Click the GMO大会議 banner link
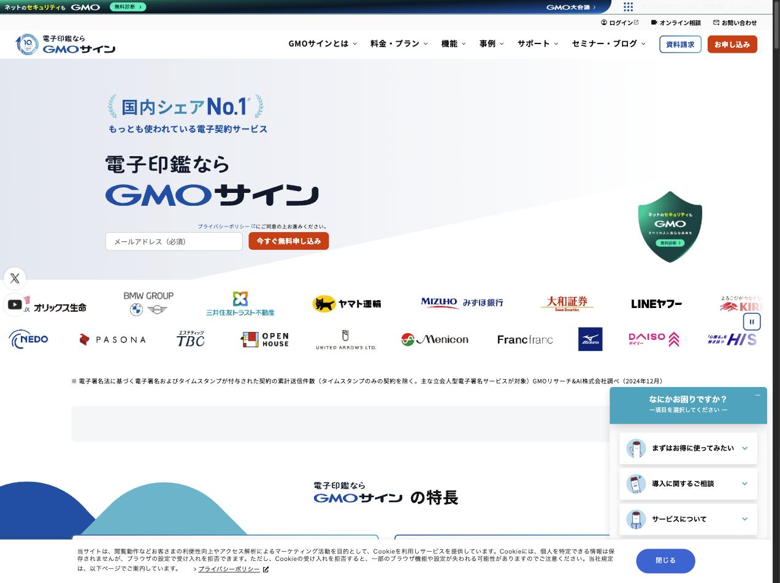Image resolution: width=780 pixels, height=583 pixels. 571,7
